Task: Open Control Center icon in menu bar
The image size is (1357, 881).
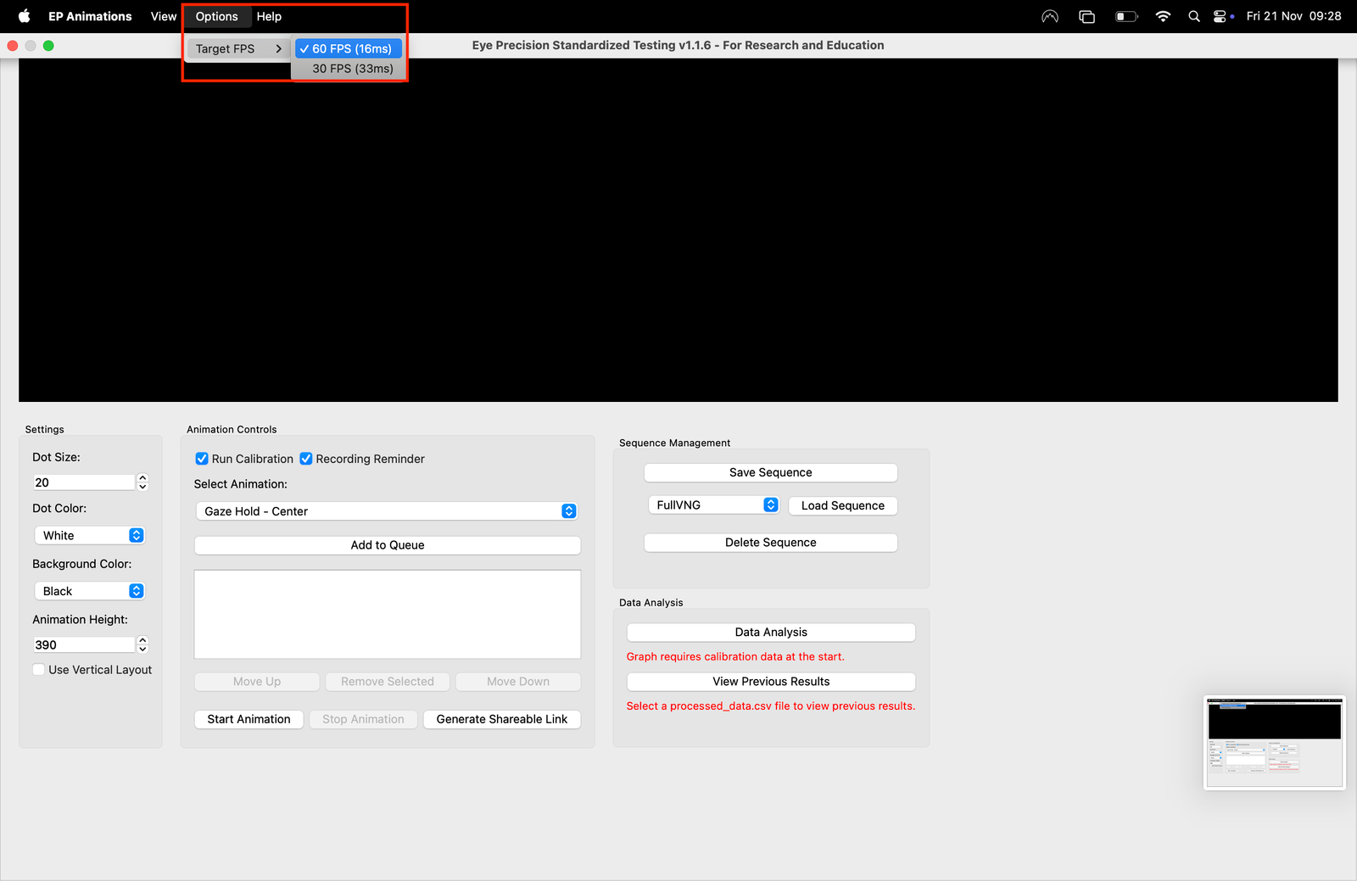Action: pos(1220,16)
